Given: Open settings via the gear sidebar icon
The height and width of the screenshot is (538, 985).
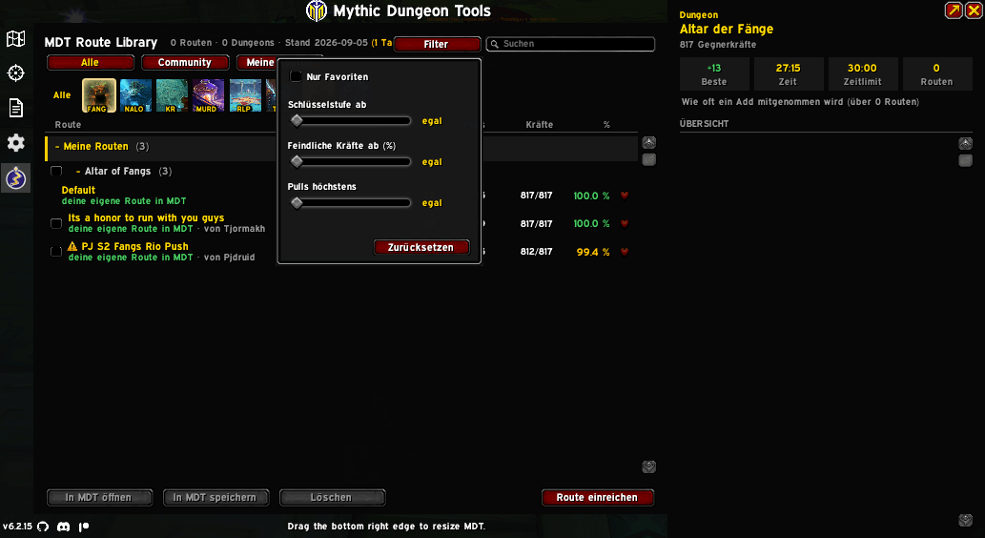Looking at the screenshot, I should (x=15, y=143).
